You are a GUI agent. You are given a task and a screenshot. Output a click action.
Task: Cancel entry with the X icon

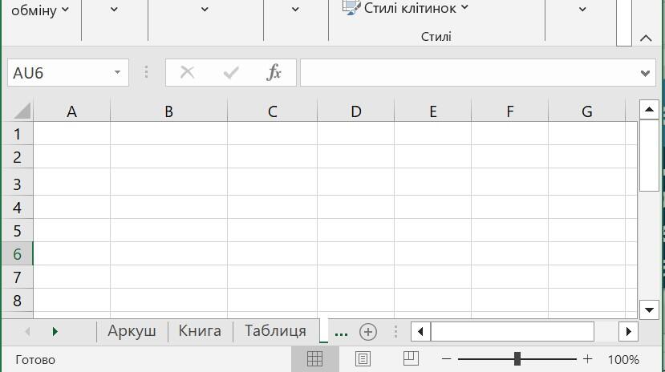pyautogui.click(x=187, y=72)
